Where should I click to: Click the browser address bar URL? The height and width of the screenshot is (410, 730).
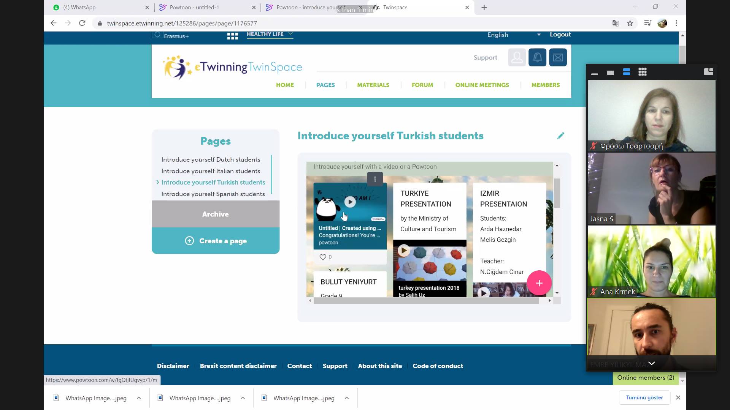coord(182,23)
